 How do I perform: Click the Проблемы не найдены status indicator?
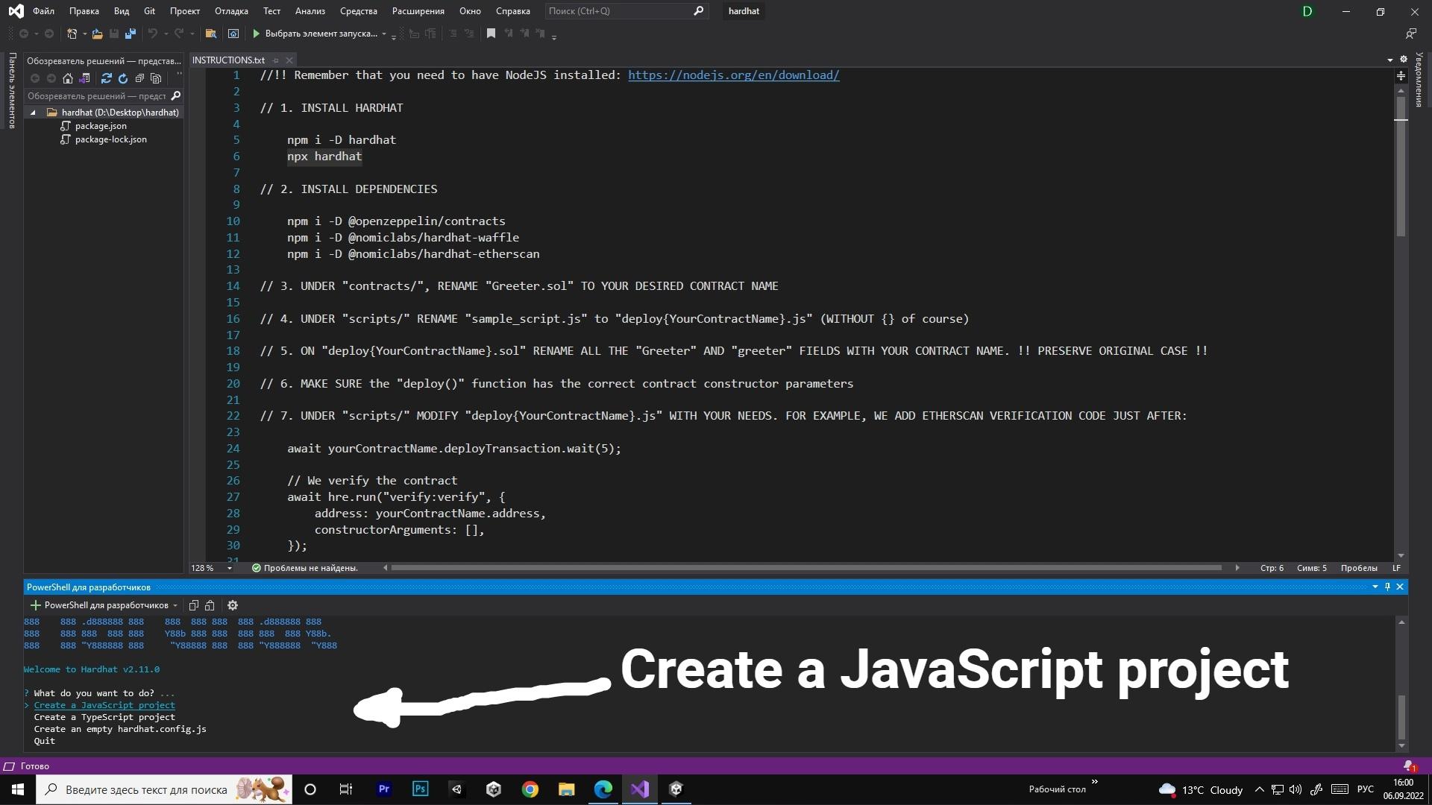[304, 568]
